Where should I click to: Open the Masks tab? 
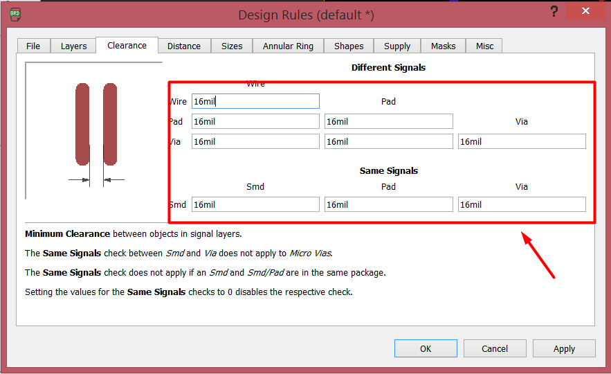pyautogui.click(x=444, y=46)
